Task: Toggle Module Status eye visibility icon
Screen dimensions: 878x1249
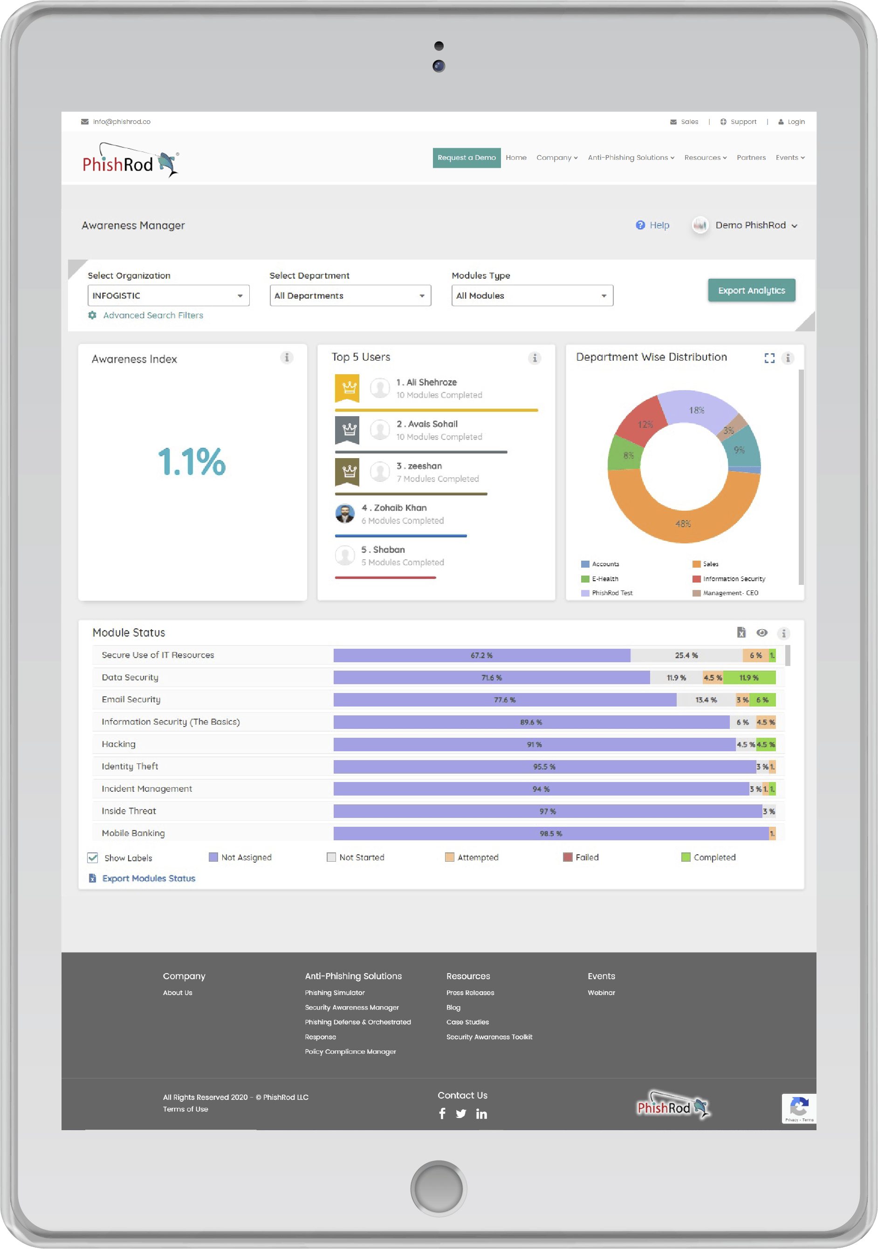Action: (762, 633)
